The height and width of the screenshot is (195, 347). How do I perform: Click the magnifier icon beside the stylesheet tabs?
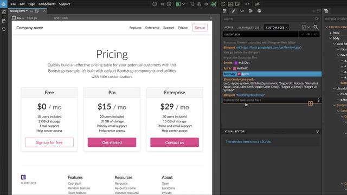pos(316,27)
